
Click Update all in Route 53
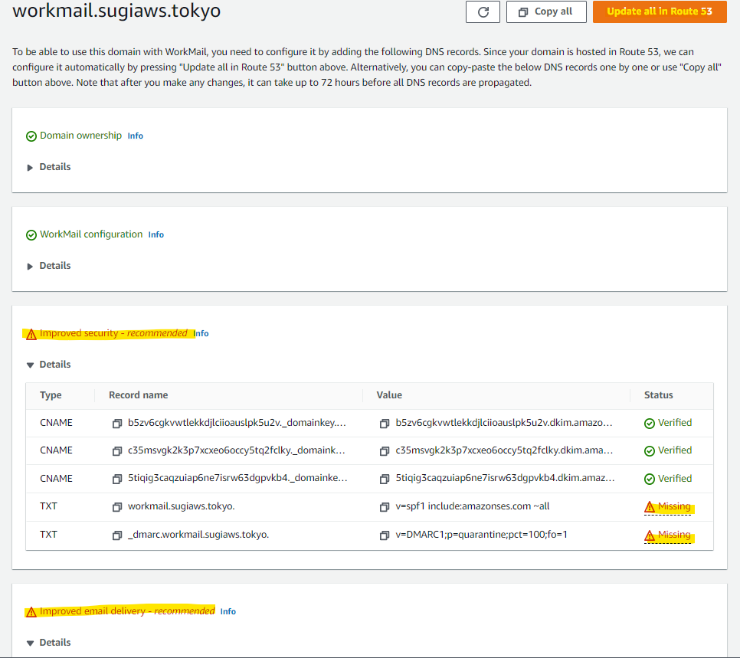[x=660, y=11]
